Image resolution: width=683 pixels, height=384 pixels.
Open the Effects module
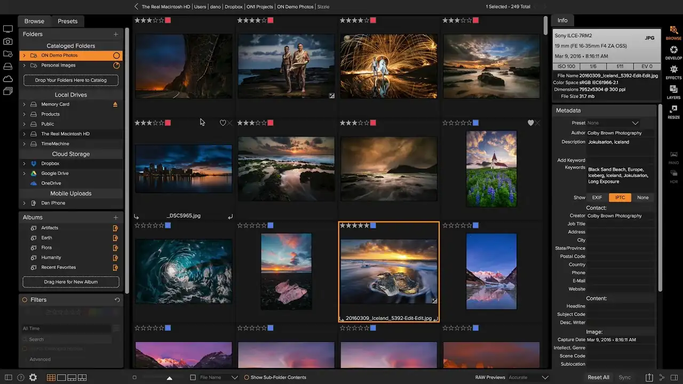click(x=673, y=72)
